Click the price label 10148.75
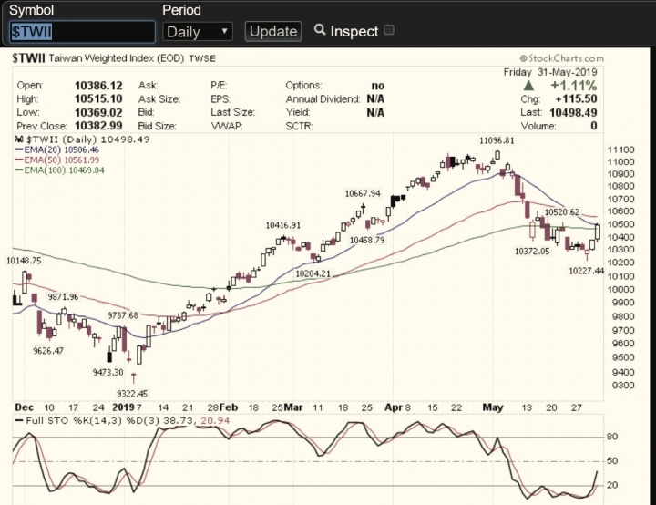The height and width of the screenshot is (505, 656). (24, 261)
